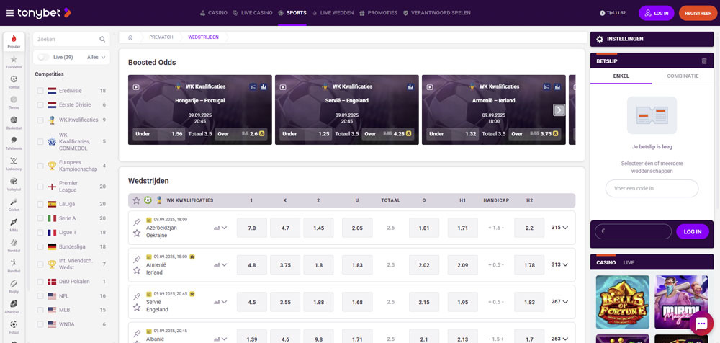The height and width of the screenshot is (343, 720).
Task: Focus the Zoeken search field
Action: pos(71,39)
